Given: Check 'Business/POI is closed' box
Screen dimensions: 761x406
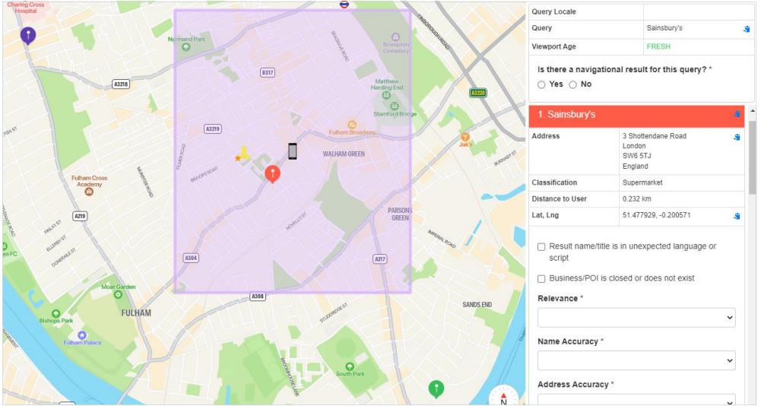Looking at the screenshot, I should [x=541, y=278].
